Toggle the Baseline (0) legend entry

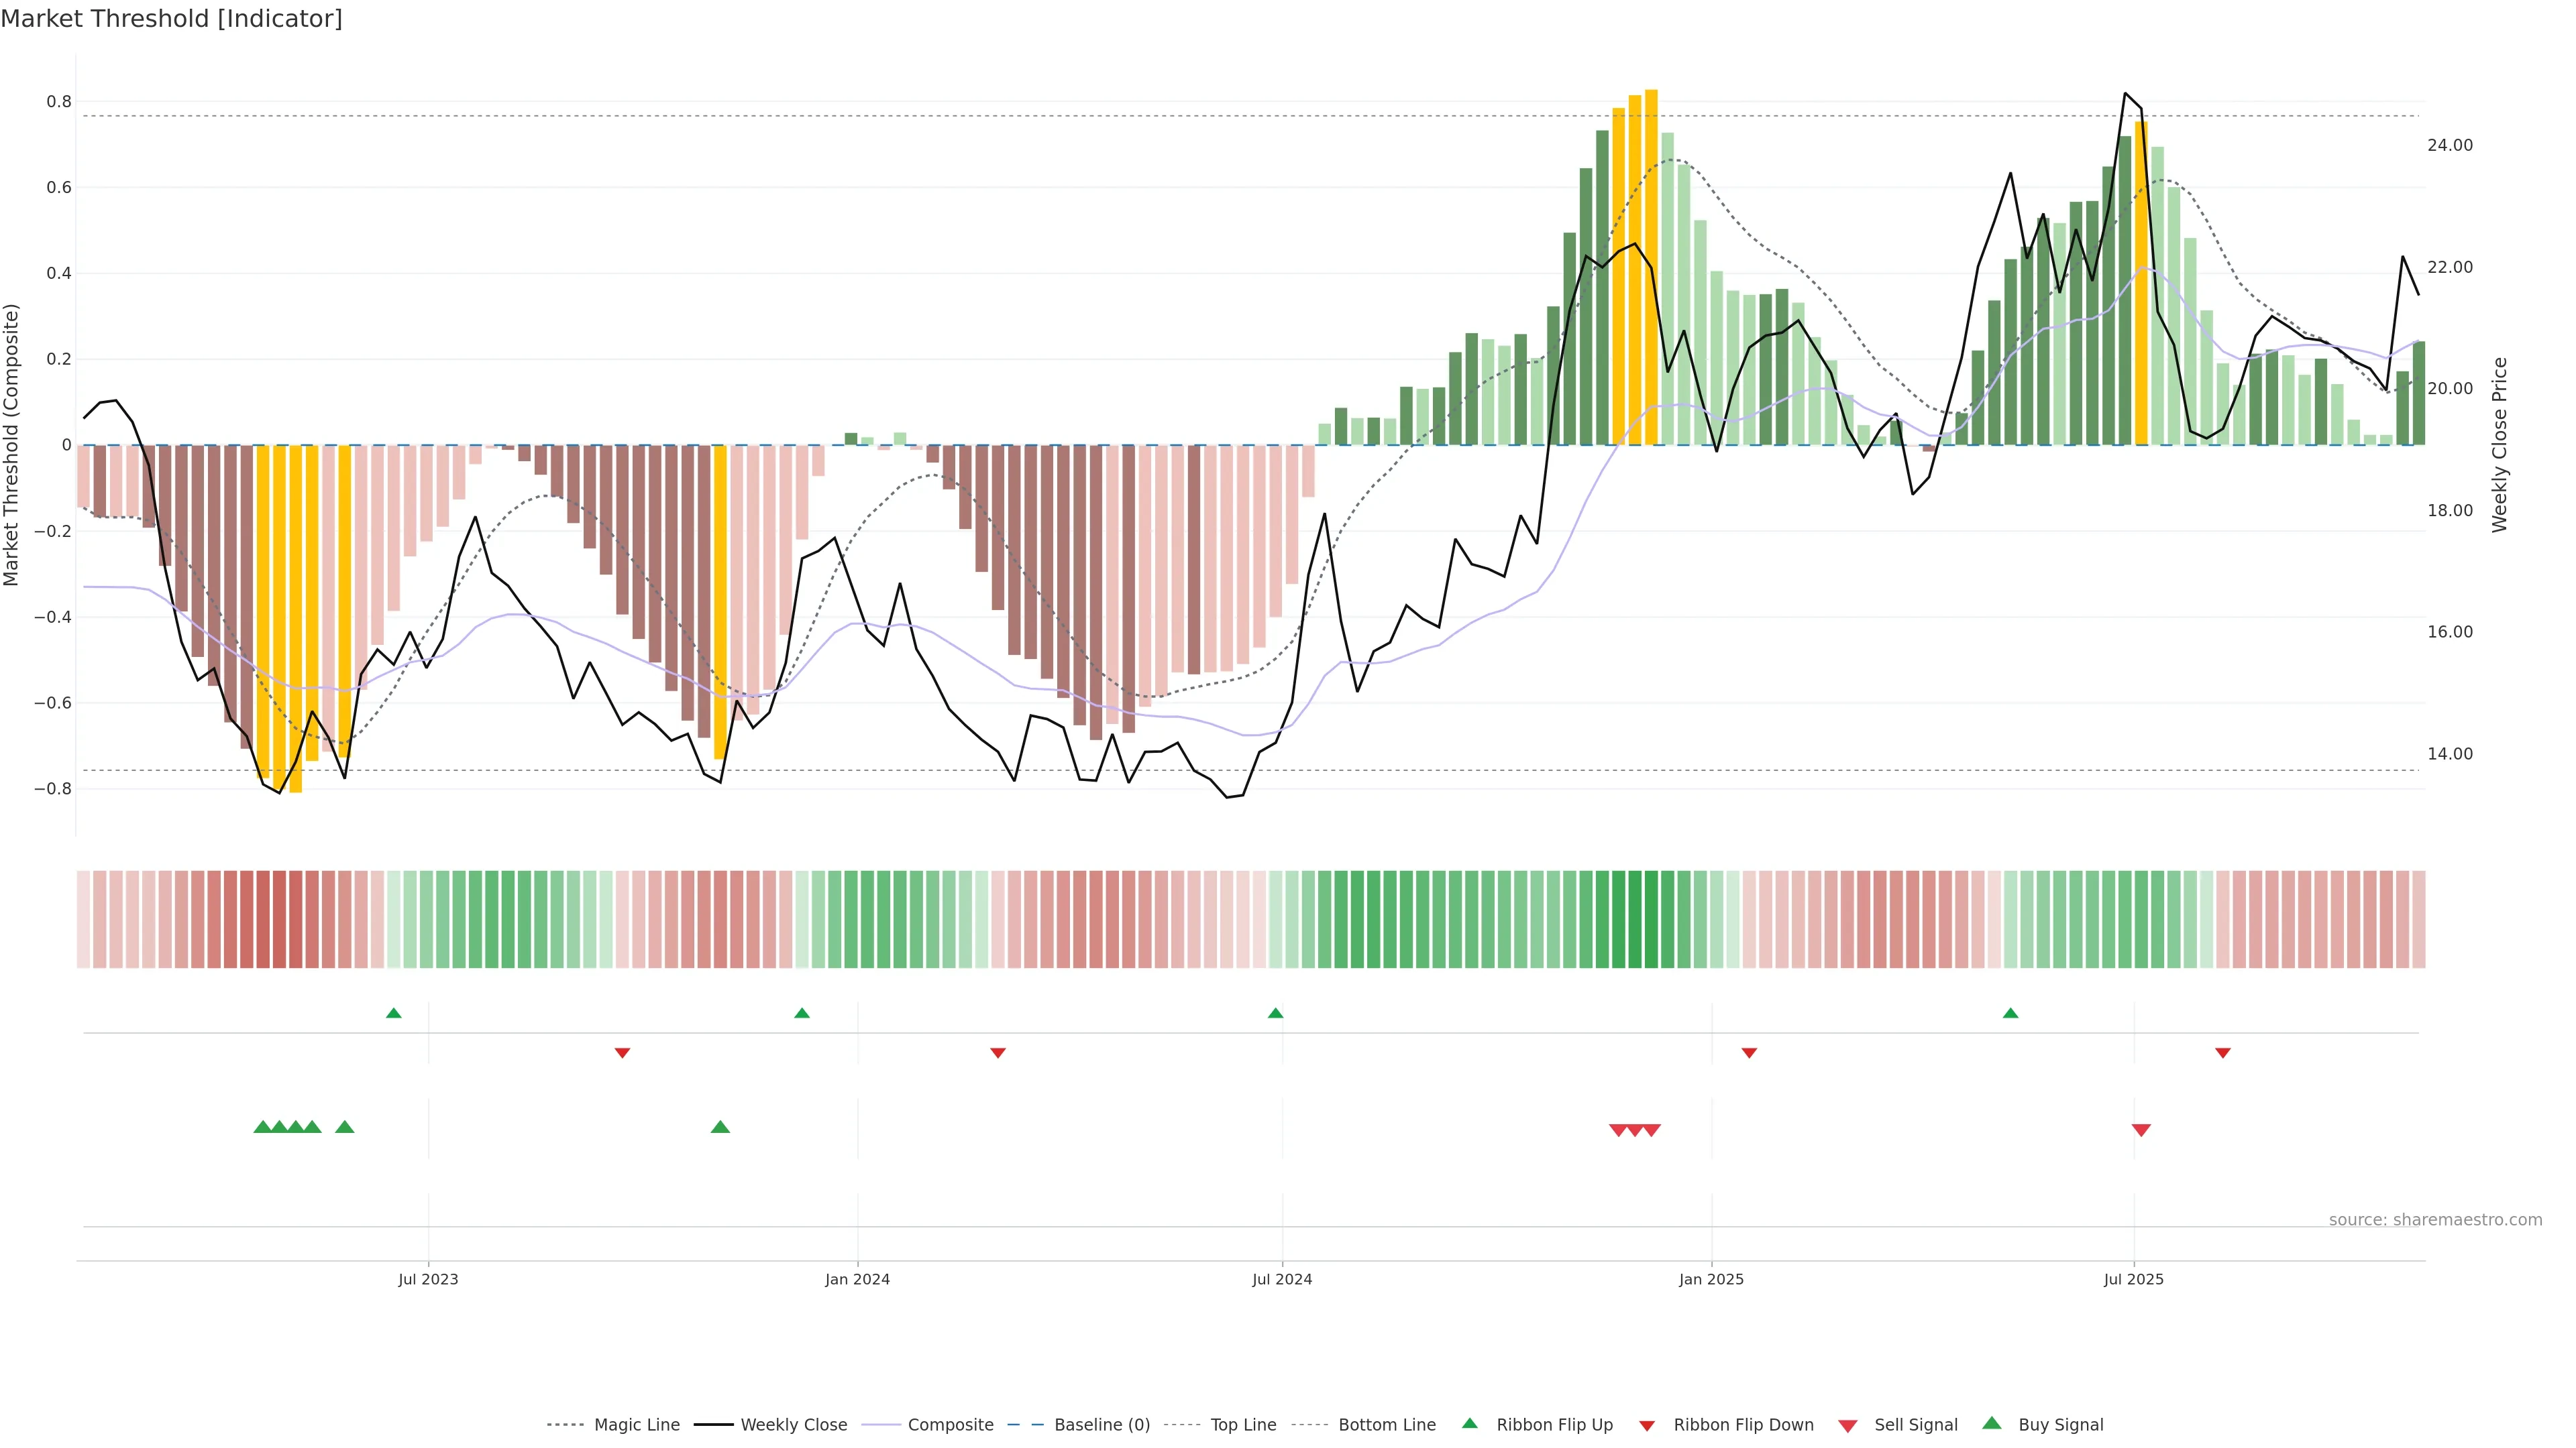(1101, 1425)
